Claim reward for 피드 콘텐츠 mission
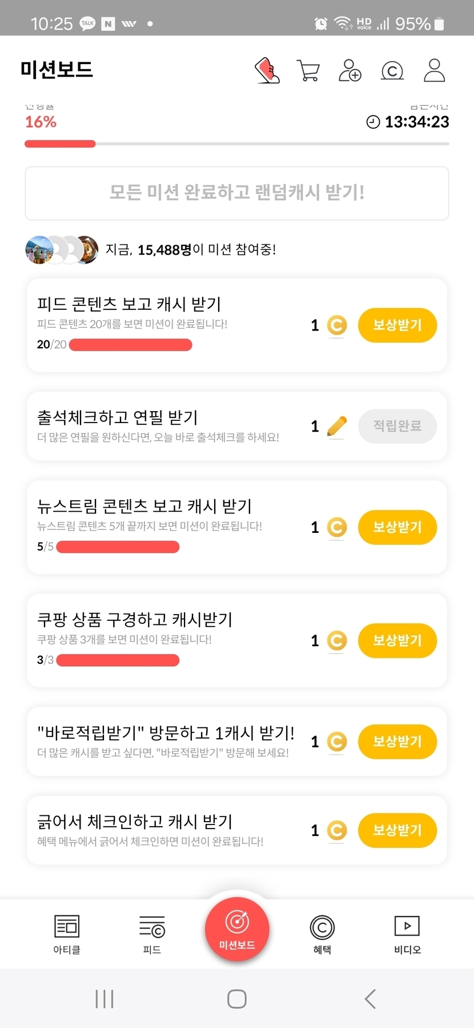The image size is (474, 1028). tap(397, 325)
